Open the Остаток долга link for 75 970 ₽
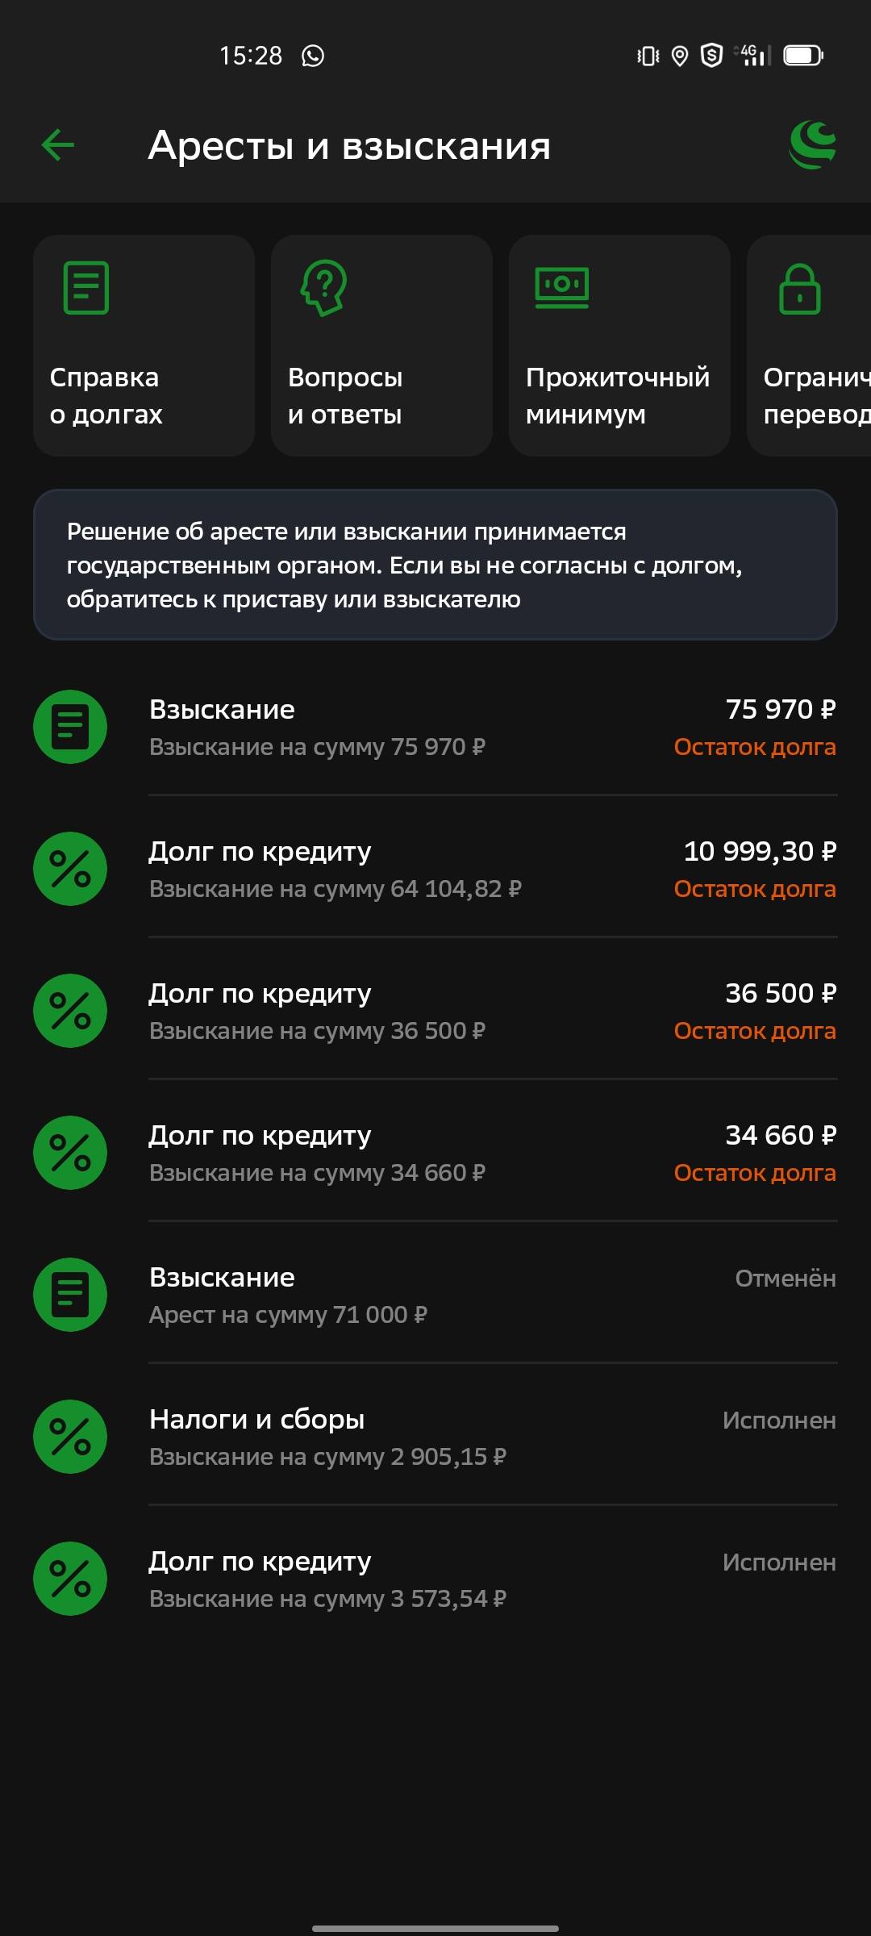871x1936 pixels. coord(755,747)
